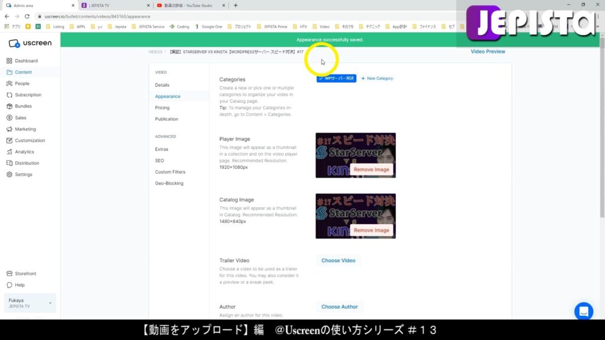Viewport: 605px width, 340px height.
Task: Switch to the YouTube Studio browser tab
Action: point(190,5)
